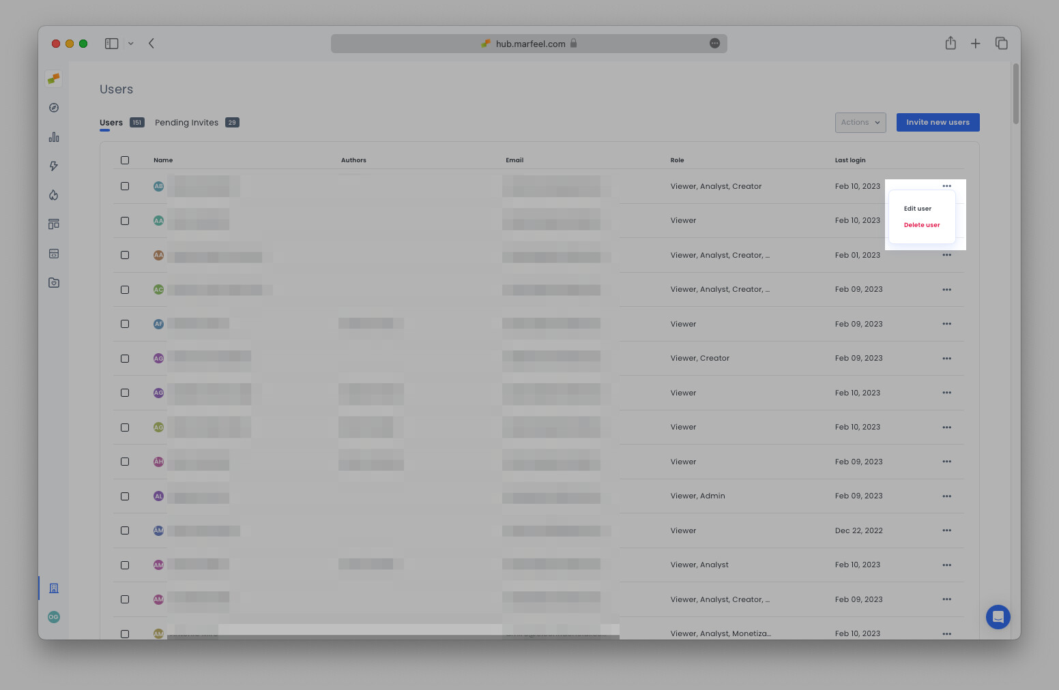Select the dashboard layout icon in sidebar
This screenshot has width=1059, height=690.
pyautogui.click(x=53, y=224)
